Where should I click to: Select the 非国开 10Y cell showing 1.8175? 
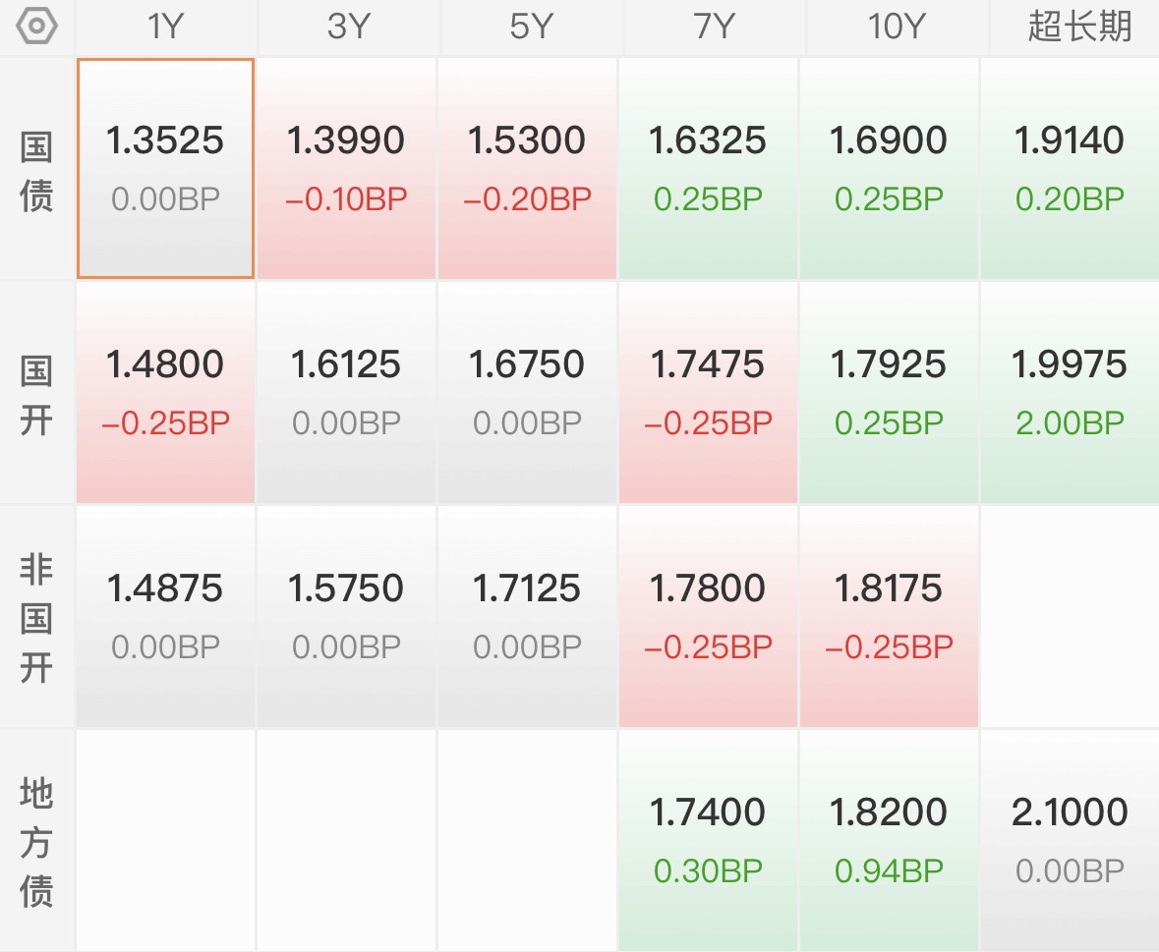(889, 617)
